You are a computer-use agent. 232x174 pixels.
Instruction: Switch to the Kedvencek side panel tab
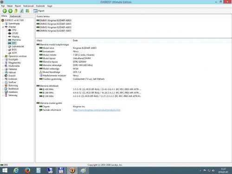pos(15,16)
